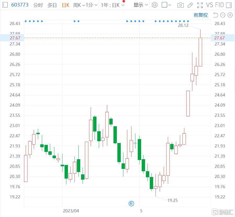
Task: Zoom out chart with minus icon
Action: tap(223, 15)
